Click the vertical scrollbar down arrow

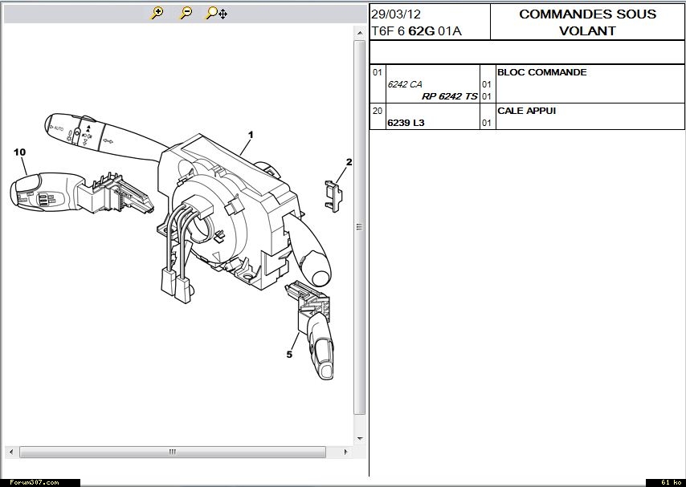[x=360, y=438]
